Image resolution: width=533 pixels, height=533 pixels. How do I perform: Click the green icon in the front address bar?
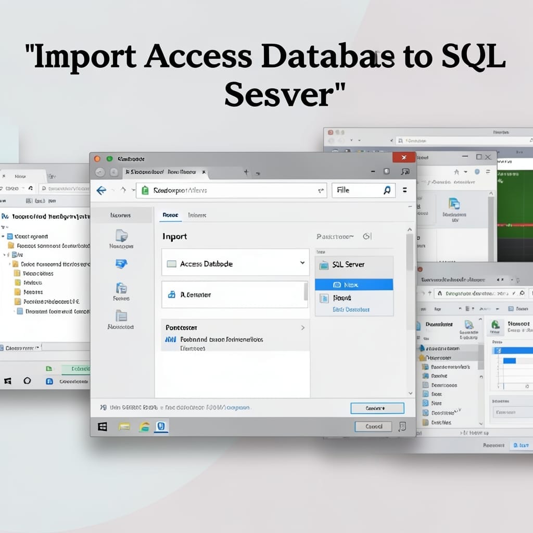click(x=145, y=191)
